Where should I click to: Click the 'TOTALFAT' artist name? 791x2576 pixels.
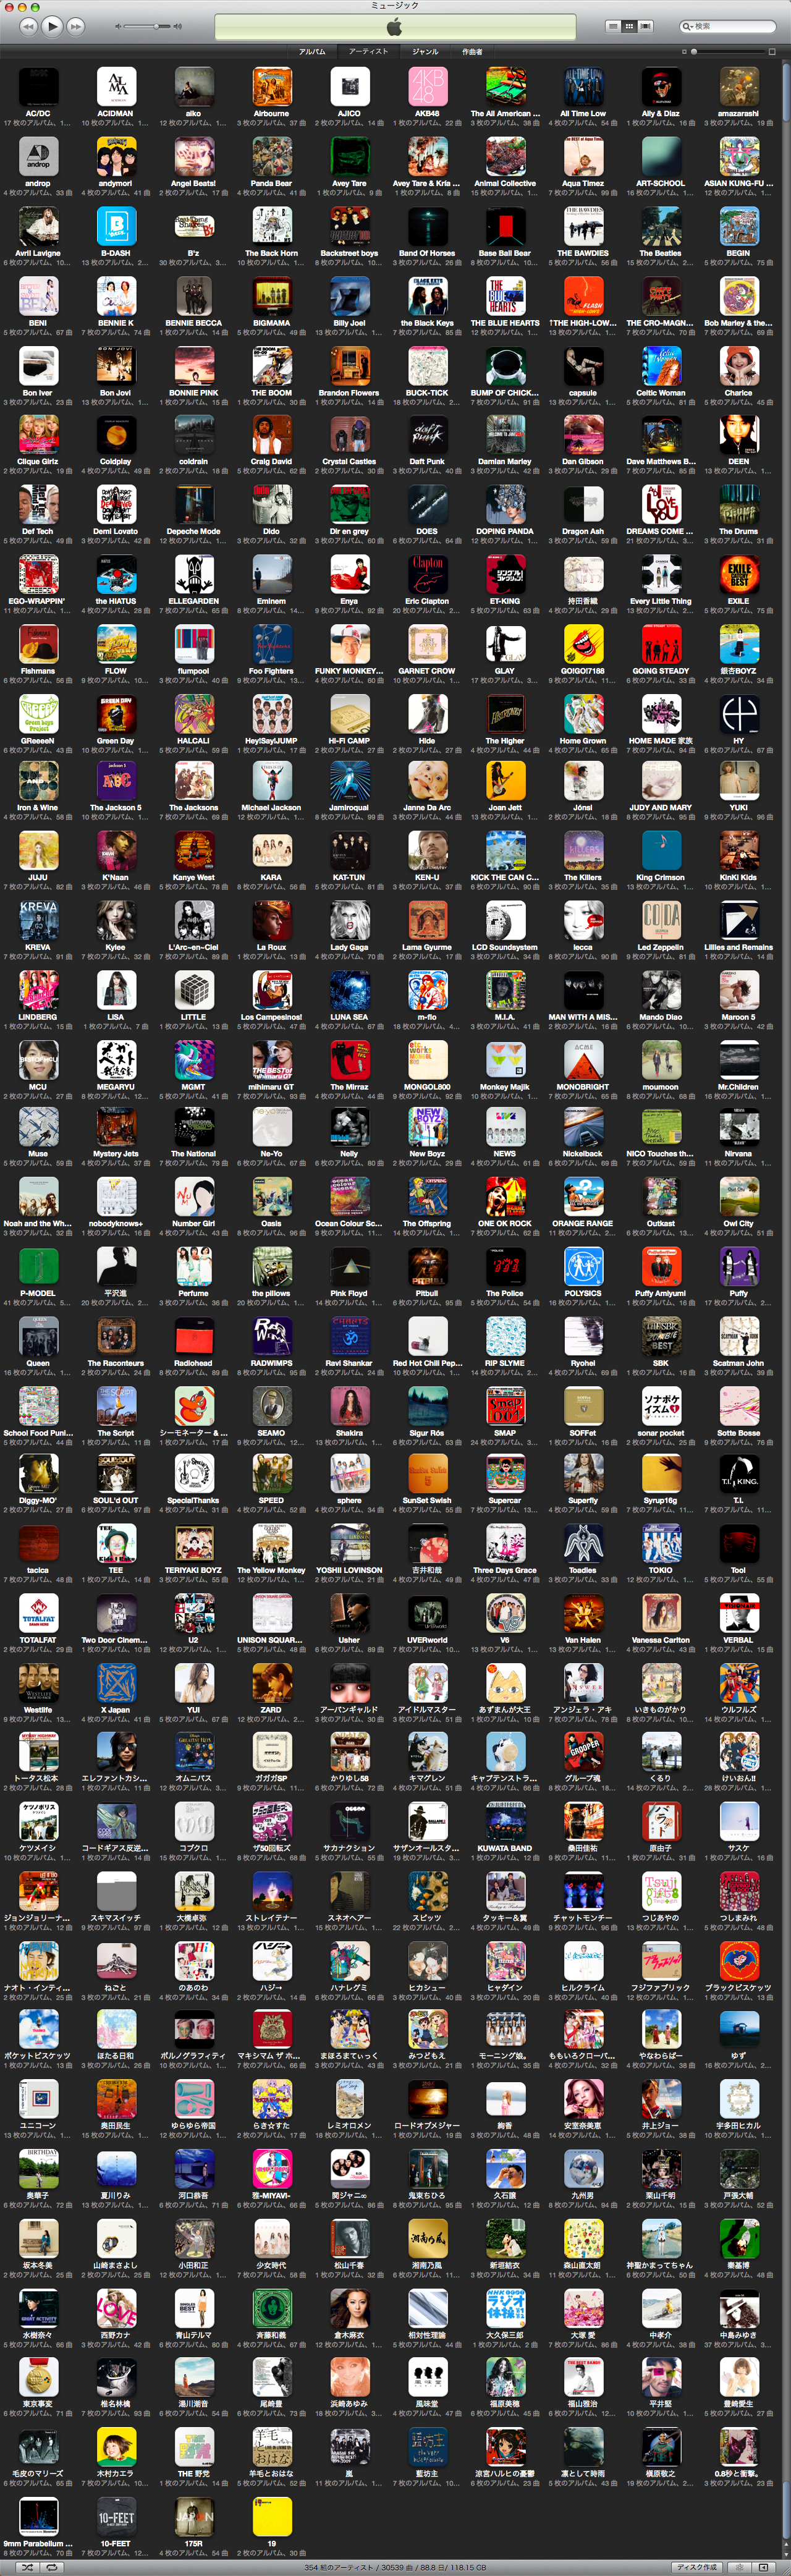tap(38, 1640)
